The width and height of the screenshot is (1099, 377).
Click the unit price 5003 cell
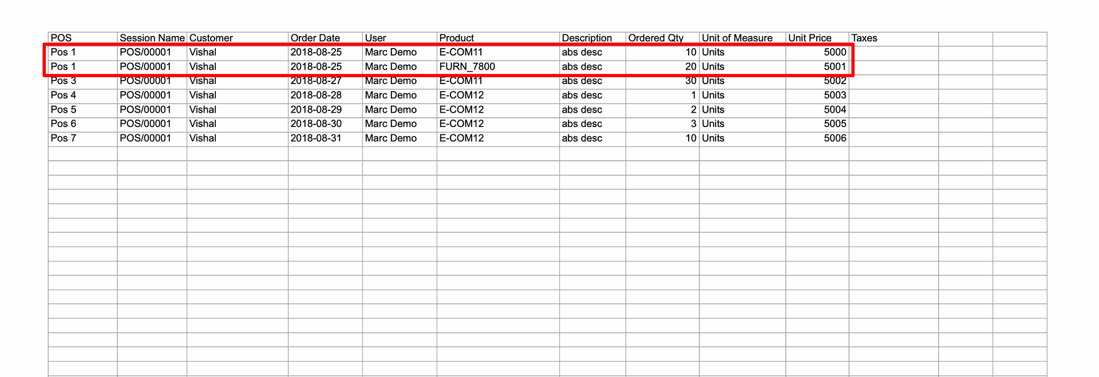click(817, 96)
